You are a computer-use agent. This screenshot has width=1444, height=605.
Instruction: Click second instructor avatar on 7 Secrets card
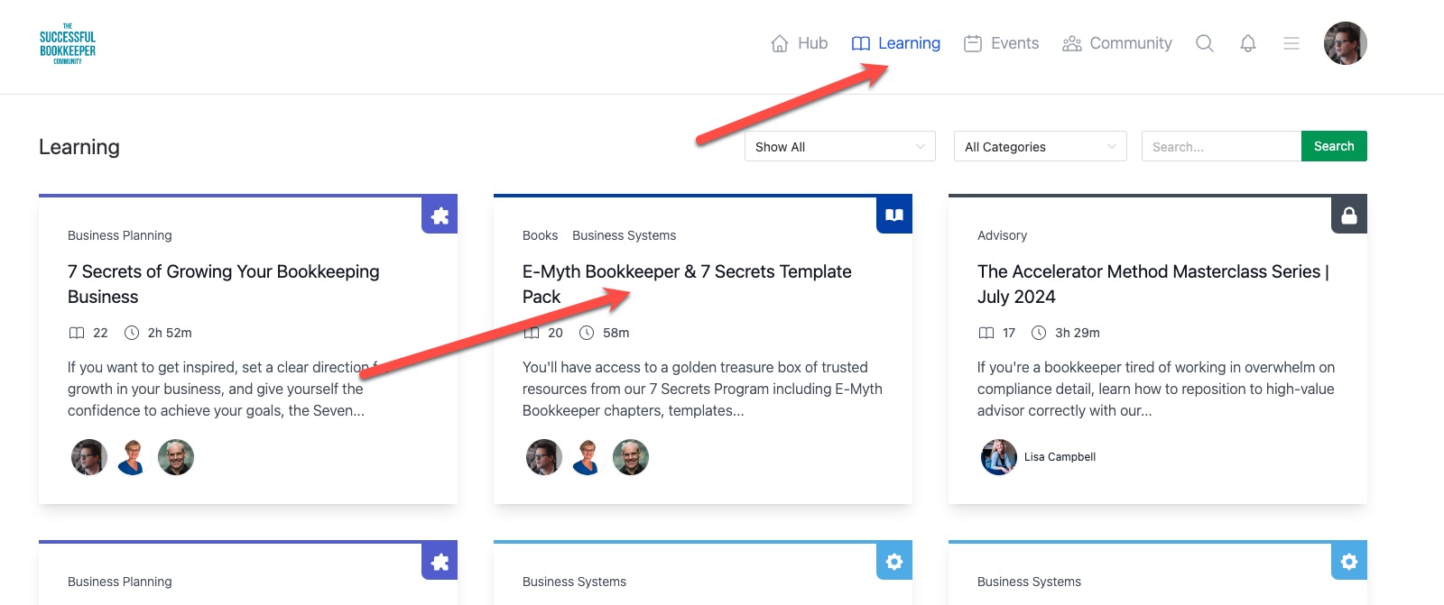pyautogui.click(x=133, y=457)
